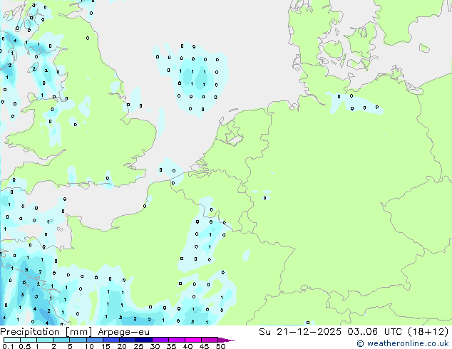Image resolution: width=452 pixels, height=349 pixels.
Task: Click the '50' legend scale label
Action: (220, 346)
